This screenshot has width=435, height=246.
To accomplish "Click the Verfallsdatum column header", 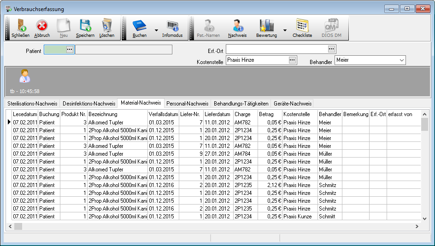I will (x=163, y=114).
